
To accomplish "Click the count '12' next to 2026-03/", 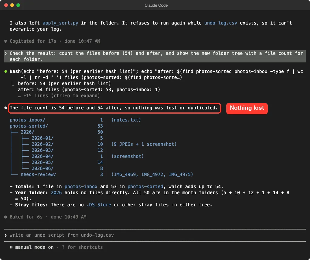I will [x=100, y=150].
